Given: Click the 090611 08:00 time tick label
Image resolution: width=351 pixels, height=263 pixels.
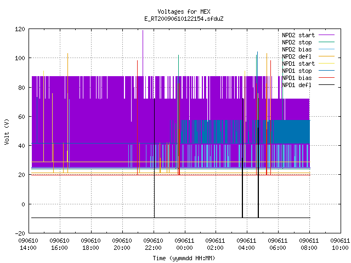Looking at the screenshot, I should 309,244.
